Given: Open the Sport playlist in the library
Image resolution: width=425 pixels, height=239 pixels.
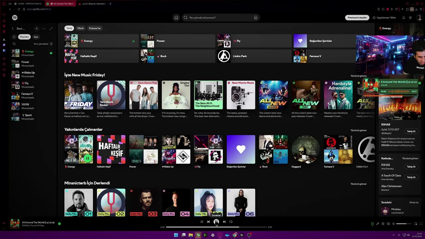Looking at the screenshot, I should [33, 117].
